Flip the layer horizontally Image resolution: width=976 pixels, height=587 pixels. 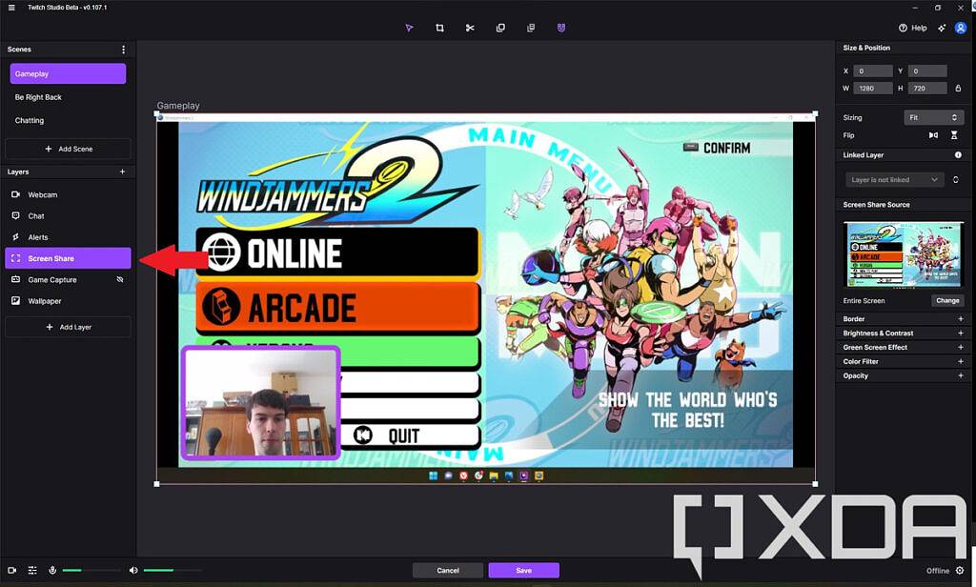click(933, 135)
